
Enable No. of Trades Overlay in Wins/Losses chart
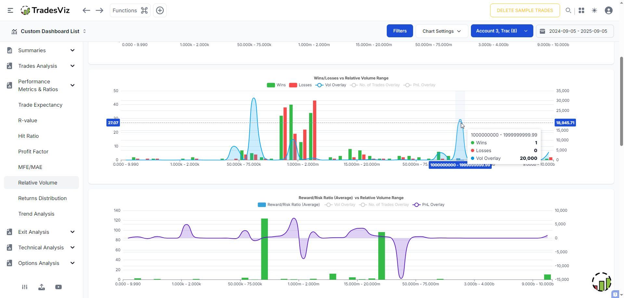click(375, 85)
